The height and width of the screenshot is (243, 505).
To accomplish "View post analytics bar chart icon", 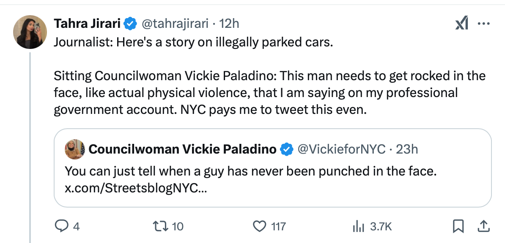I will tap(357, 227).
